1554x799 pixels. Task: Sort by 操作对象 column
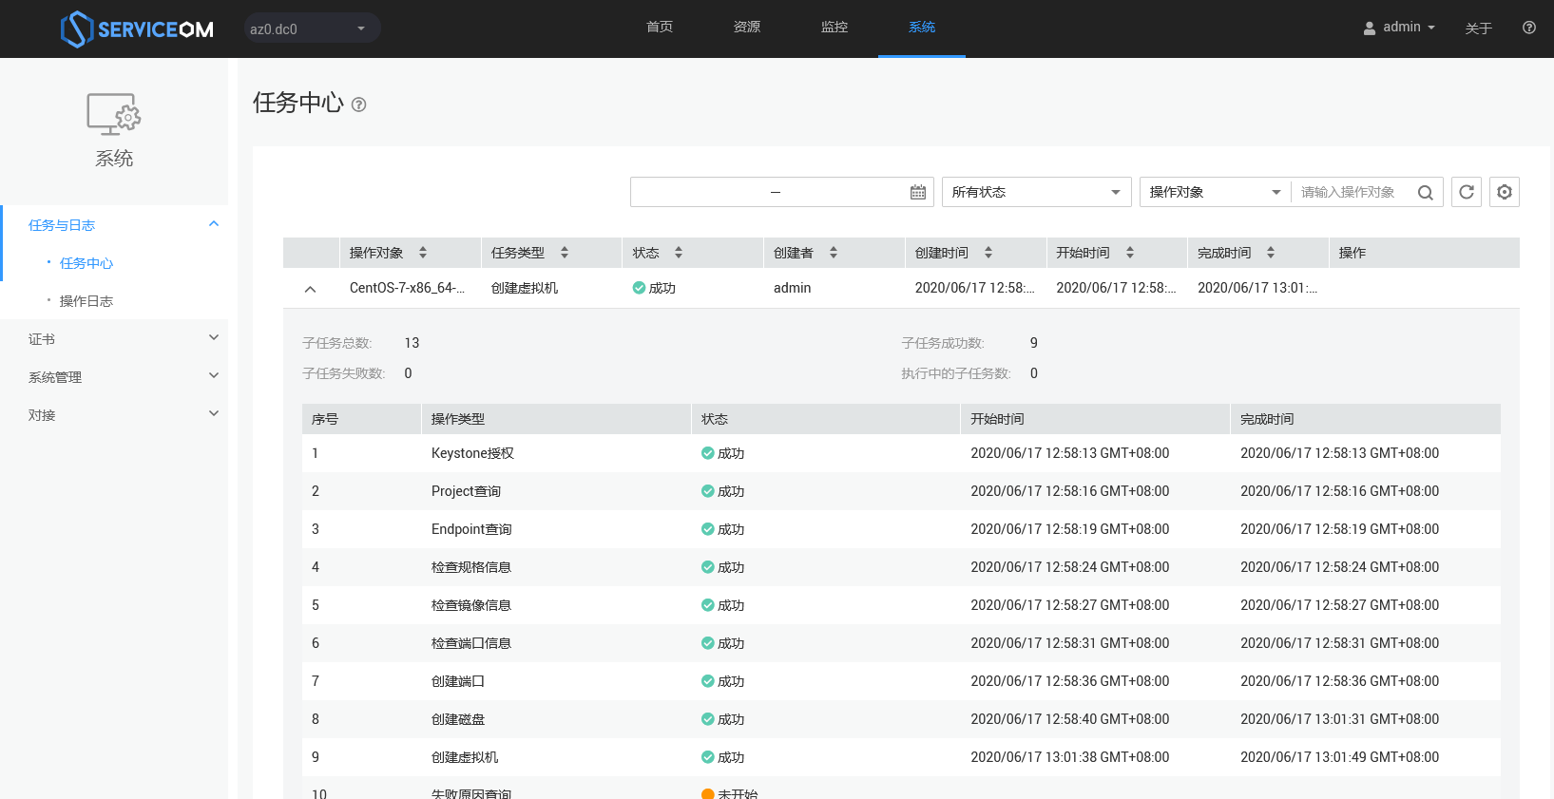click(423, 253)
